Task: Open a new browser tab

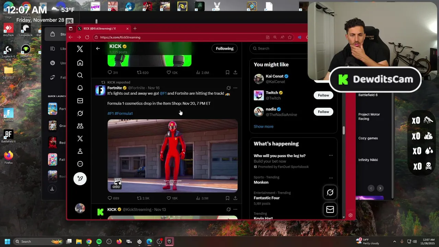Action: [135, 28]
